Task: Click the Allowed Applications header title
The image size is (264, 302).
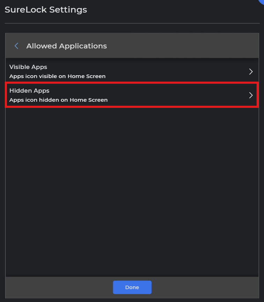Action: point(67,46)
